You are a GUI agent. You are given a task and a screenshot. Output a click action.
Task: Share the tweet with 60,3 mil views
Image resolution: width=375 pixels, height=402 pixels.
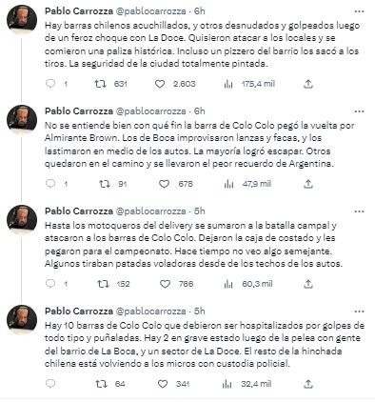308,284
